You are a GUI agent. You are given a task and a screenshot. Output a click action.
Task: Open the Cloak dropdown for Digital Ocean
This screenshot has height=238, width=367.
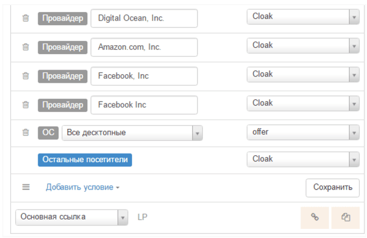pyautogui.click(x=303, y=17)
